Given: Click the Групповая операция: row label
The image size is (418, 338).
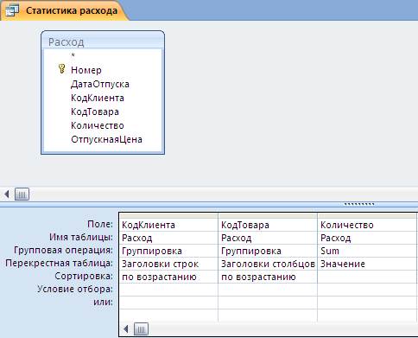Looking at the screenshot, I should pyautogui.click(x=63, y=250).
